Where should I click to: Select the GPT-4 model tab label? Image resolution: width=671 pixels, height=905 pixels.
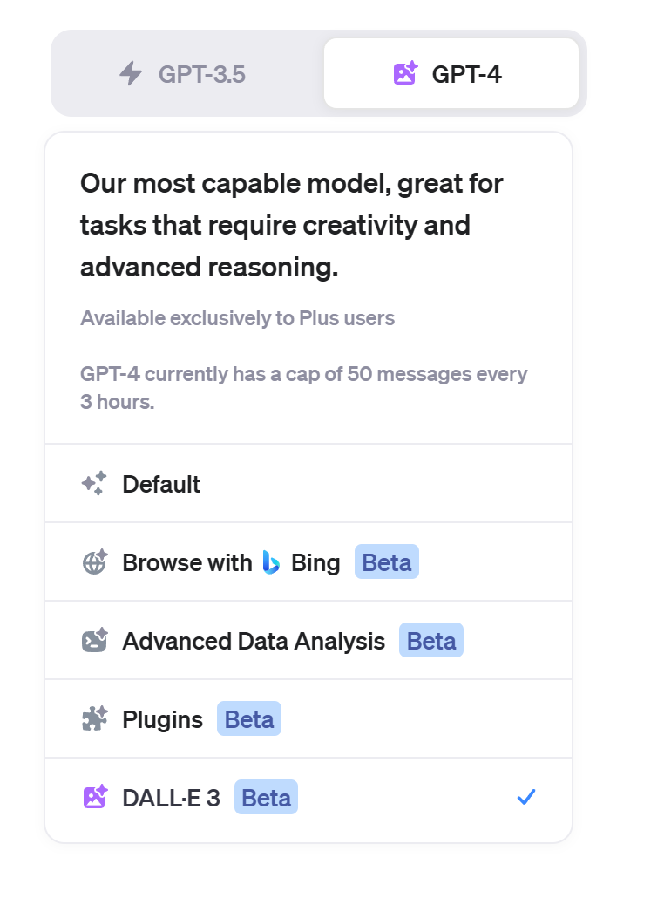pos(466,74)
